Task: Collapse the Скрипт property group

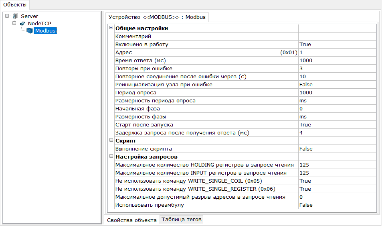Action: coord(111,140)
